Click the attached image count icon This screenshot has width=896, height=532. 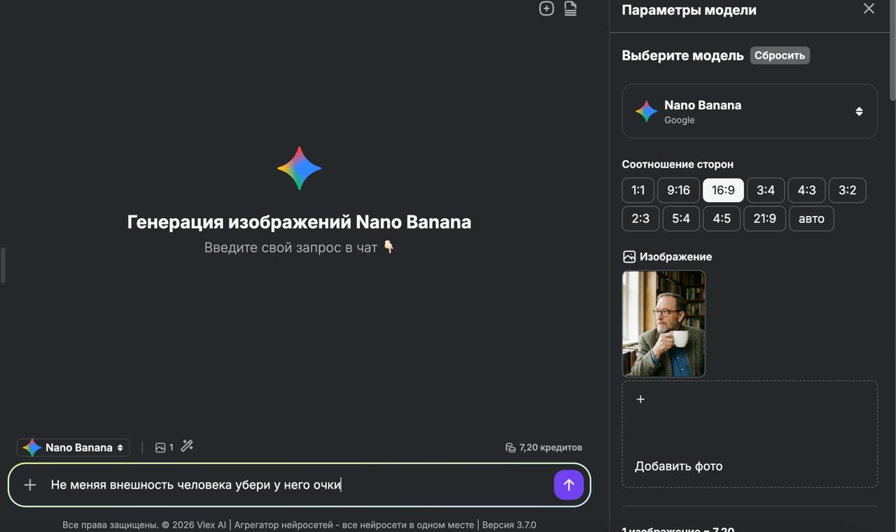[x=164, y=447]
